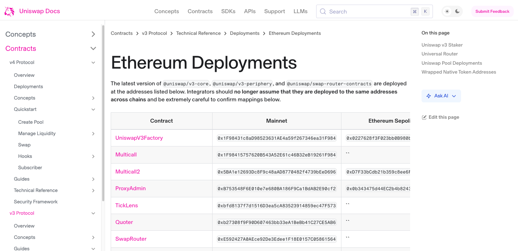Expand the Ask AI dropdown chevron

pyautogui.click(x=454, y=96)
